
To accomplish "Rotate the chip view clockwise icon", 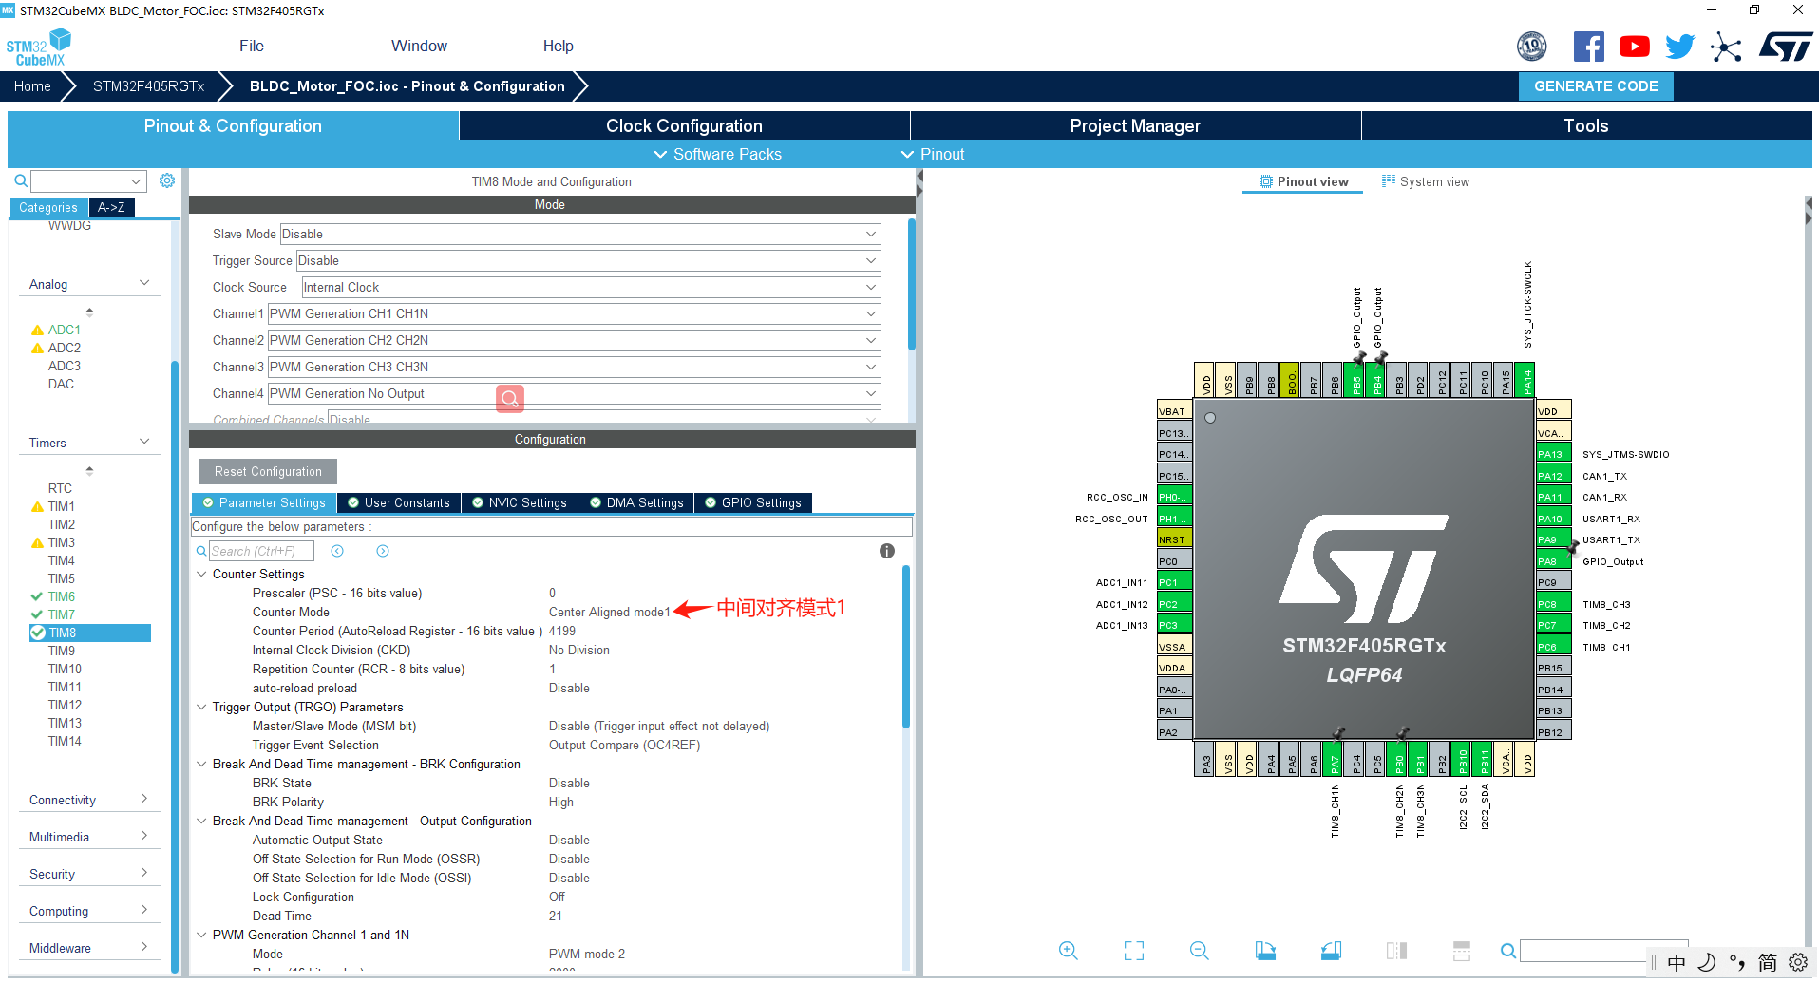I will [x=1265, y=951].
